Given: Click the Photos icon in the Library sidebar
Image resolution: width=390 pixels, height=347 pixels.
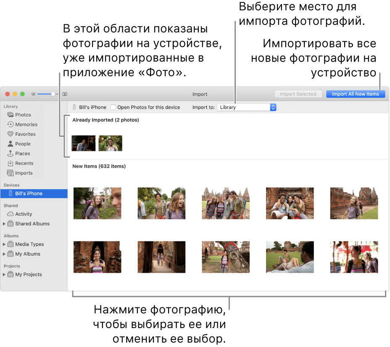Looking at the screenshot, I should [11, 115].
